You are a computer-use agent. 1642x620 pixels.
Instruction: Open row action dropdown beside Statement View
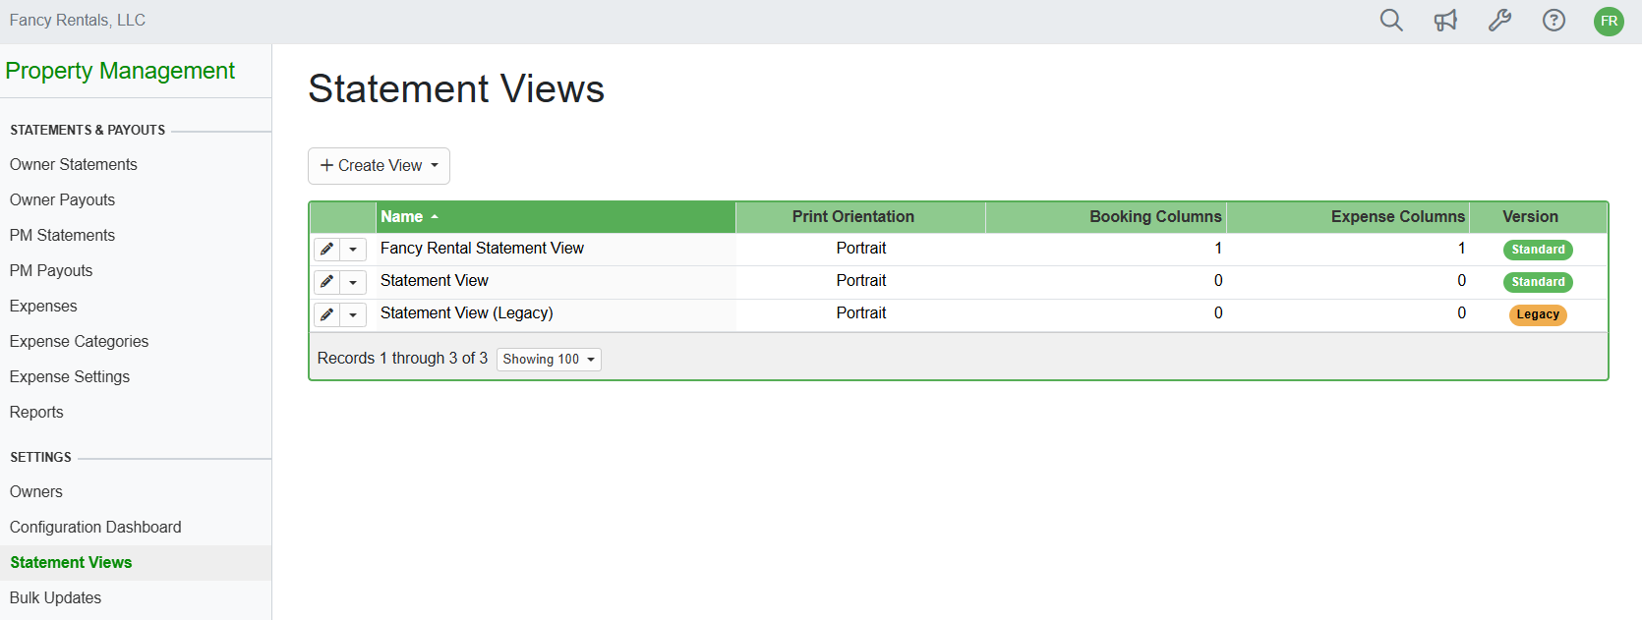353,282
